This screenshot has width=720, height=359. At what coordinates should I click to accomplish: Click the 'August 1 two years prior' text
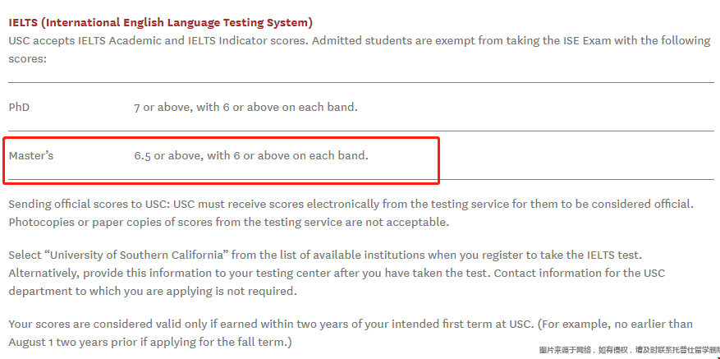coord(69,343)
